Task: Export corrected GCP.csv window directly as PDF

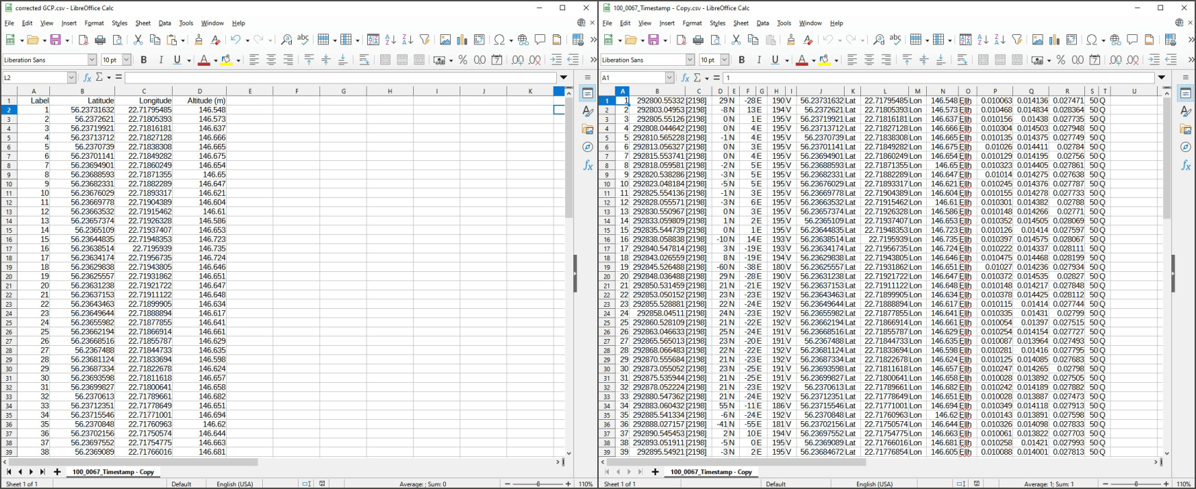Action: [83, 40]
